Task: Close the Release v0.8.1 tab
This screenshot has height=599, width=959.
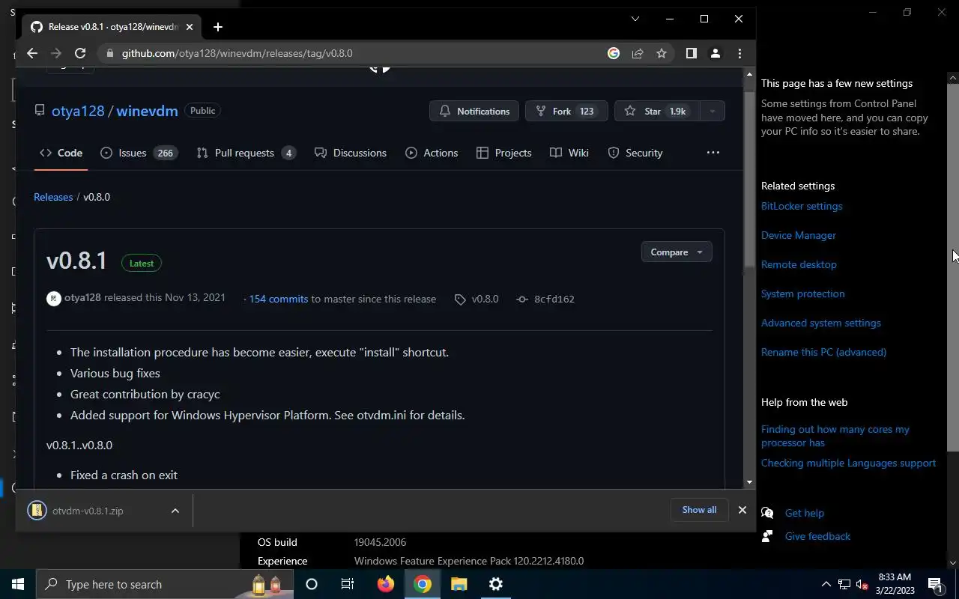Action: [x=190, y=27]
